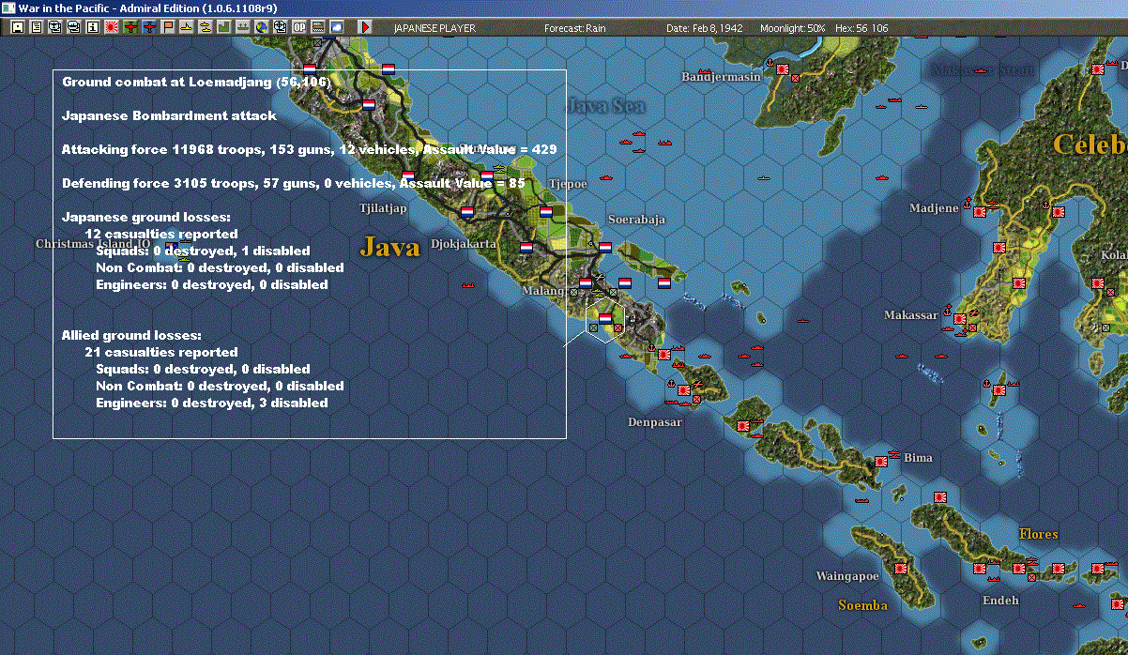Screen dimensions: 1128x655
Task: Click the second hex-cycle icon in toolbar
Action: point(73,27)
